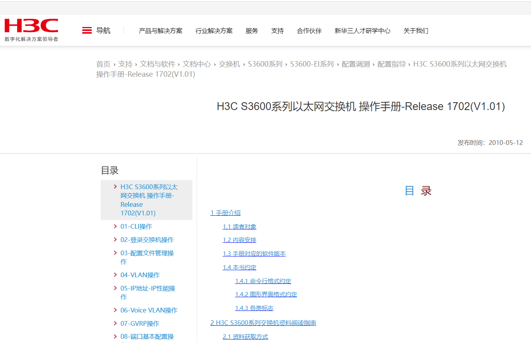Expand the arrow beside 03-配置文件管理操作

(115, 253)
